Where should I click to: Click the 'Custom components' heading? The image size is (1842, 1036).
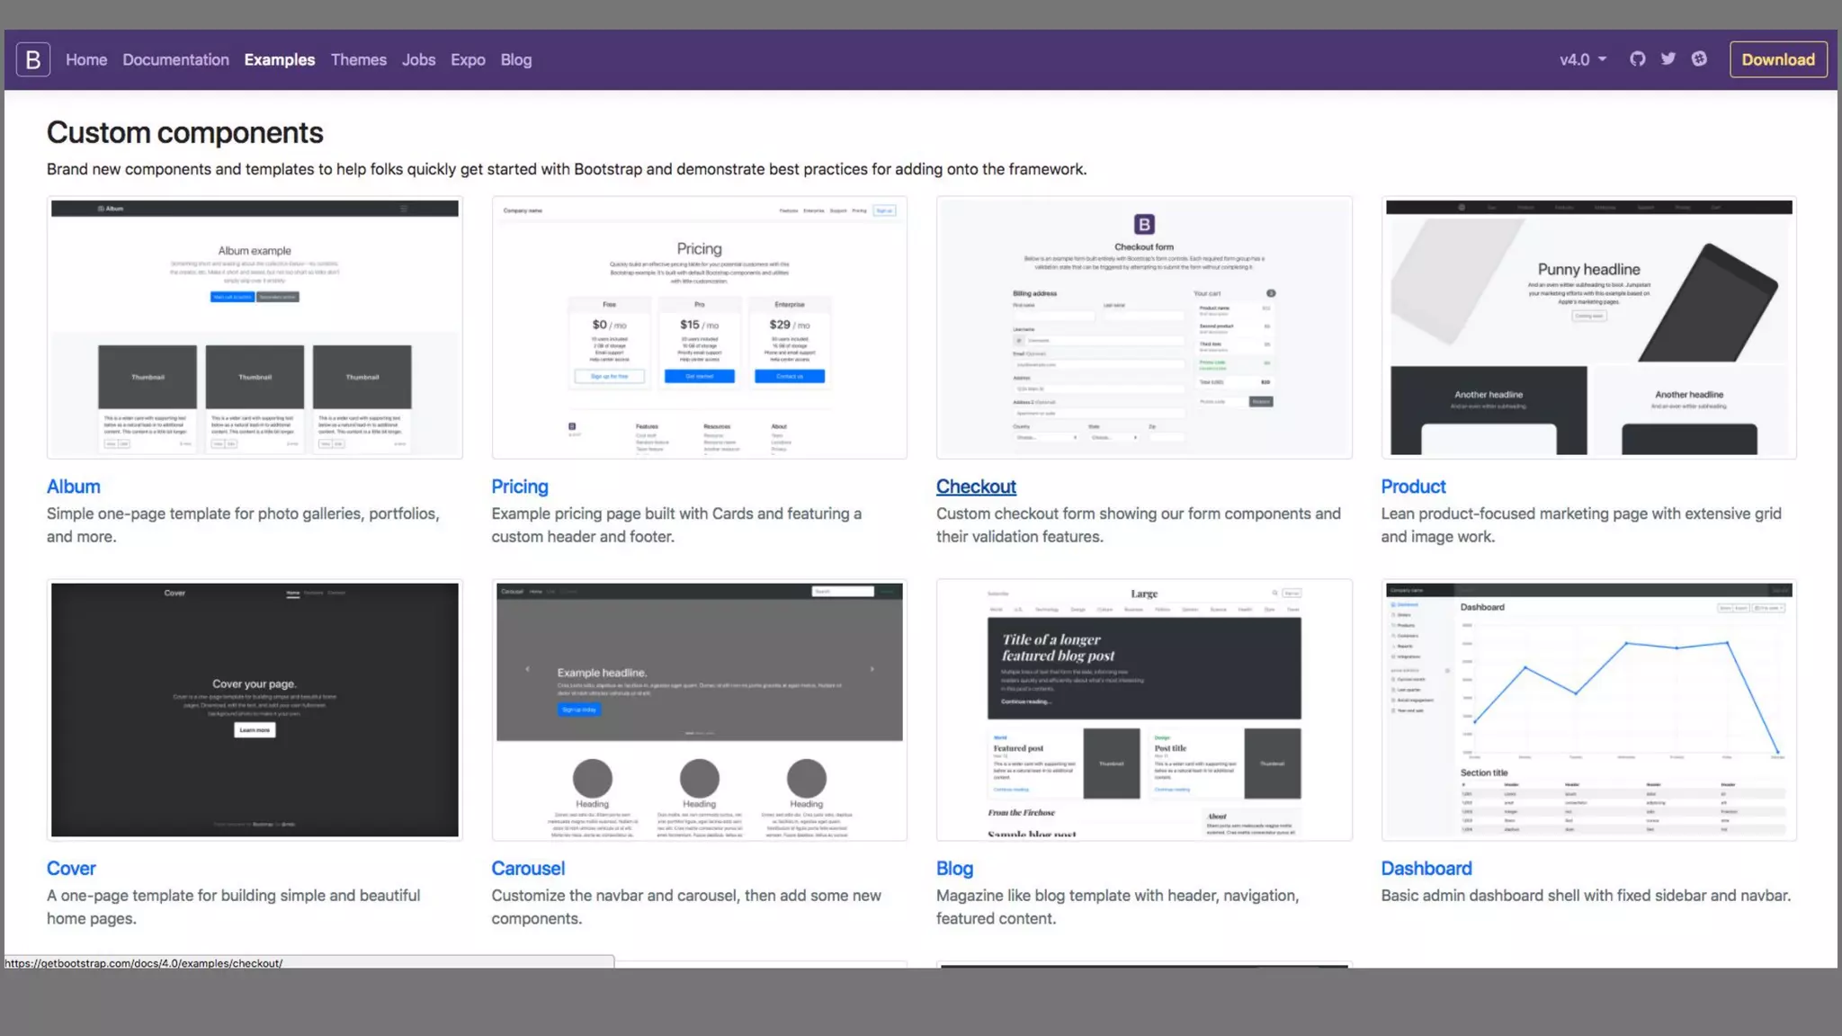click(184, 133)
